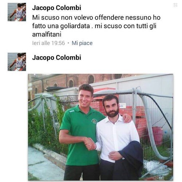
Task: Open the attached handshake photo
Action: 100,127
